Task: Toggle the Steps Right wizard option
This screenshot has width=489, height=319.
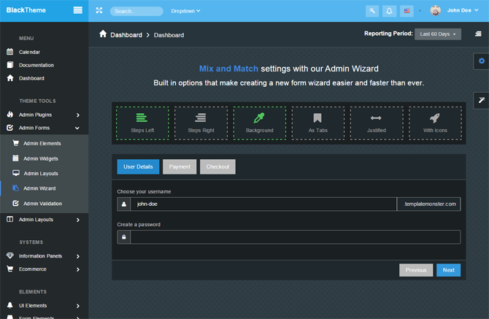Action: tap(201, 123)
